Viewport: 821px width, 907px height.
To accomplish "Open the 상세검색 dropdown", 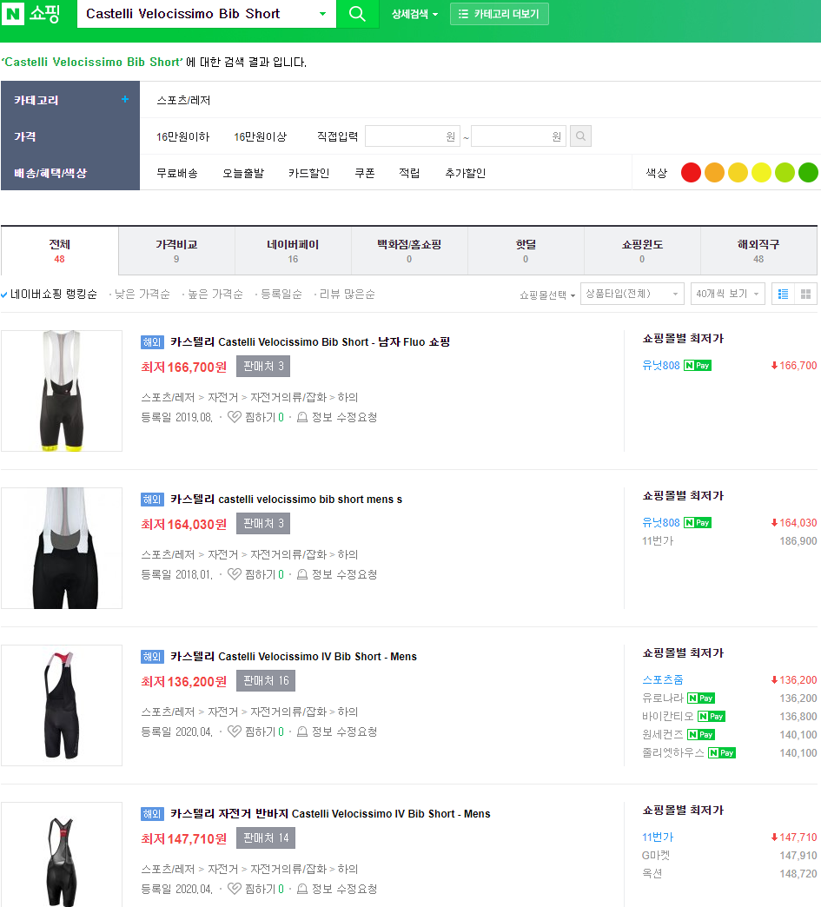I will click(414, 14).
